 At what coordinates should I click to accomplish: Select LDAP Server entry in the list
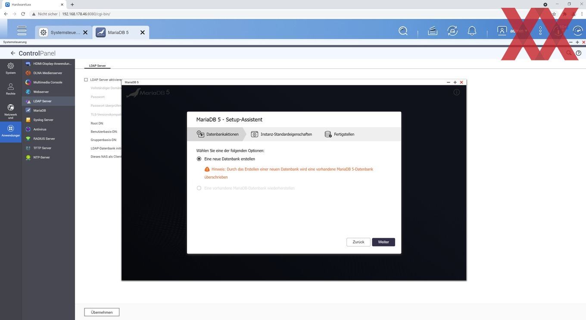[x=48, y=101]
